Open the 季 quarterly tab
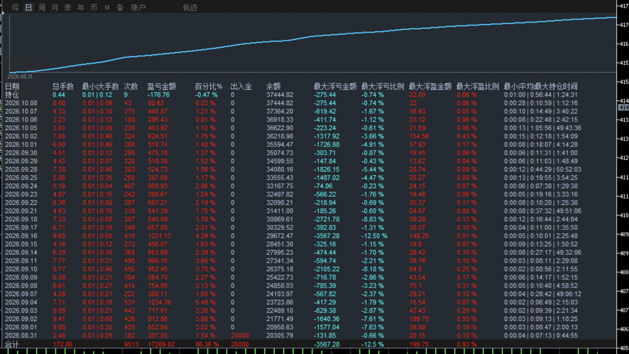Viewport: 629px width, 354px height. pos(68,7)
